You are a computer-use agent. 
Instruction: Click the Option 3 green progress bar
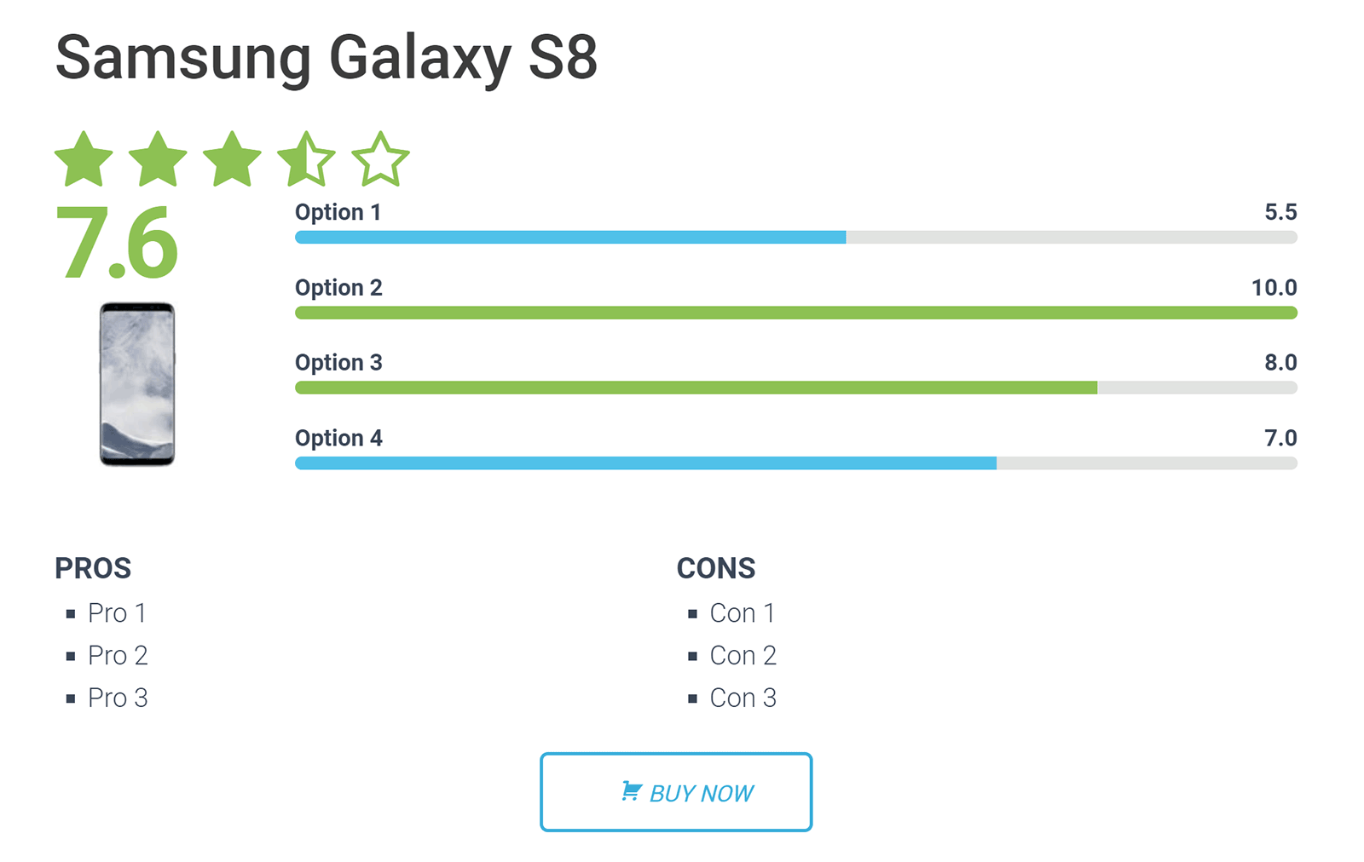point(796,388)
